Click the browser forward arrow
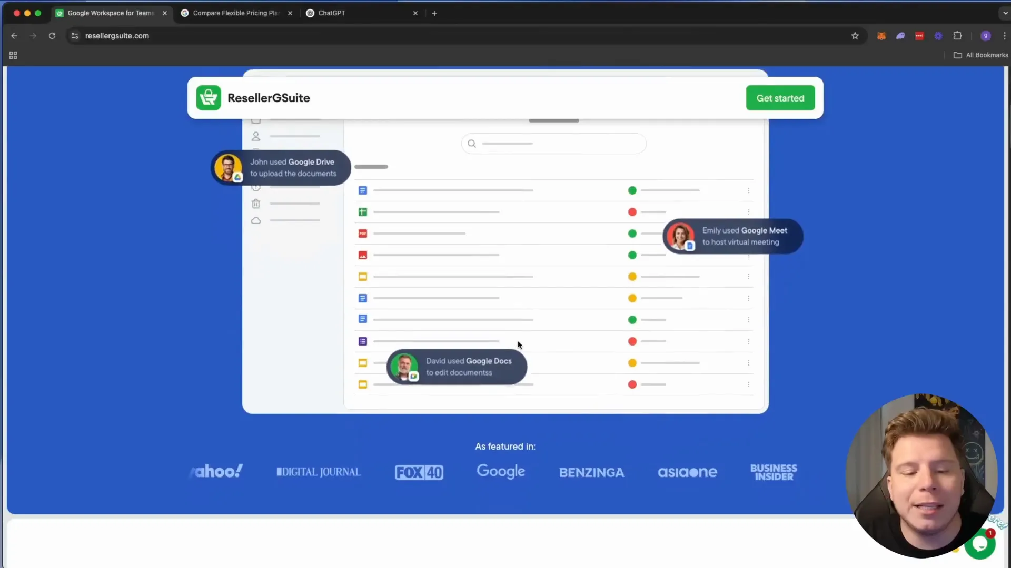This screenshot has width=1011, height=568. coord(33,36)
